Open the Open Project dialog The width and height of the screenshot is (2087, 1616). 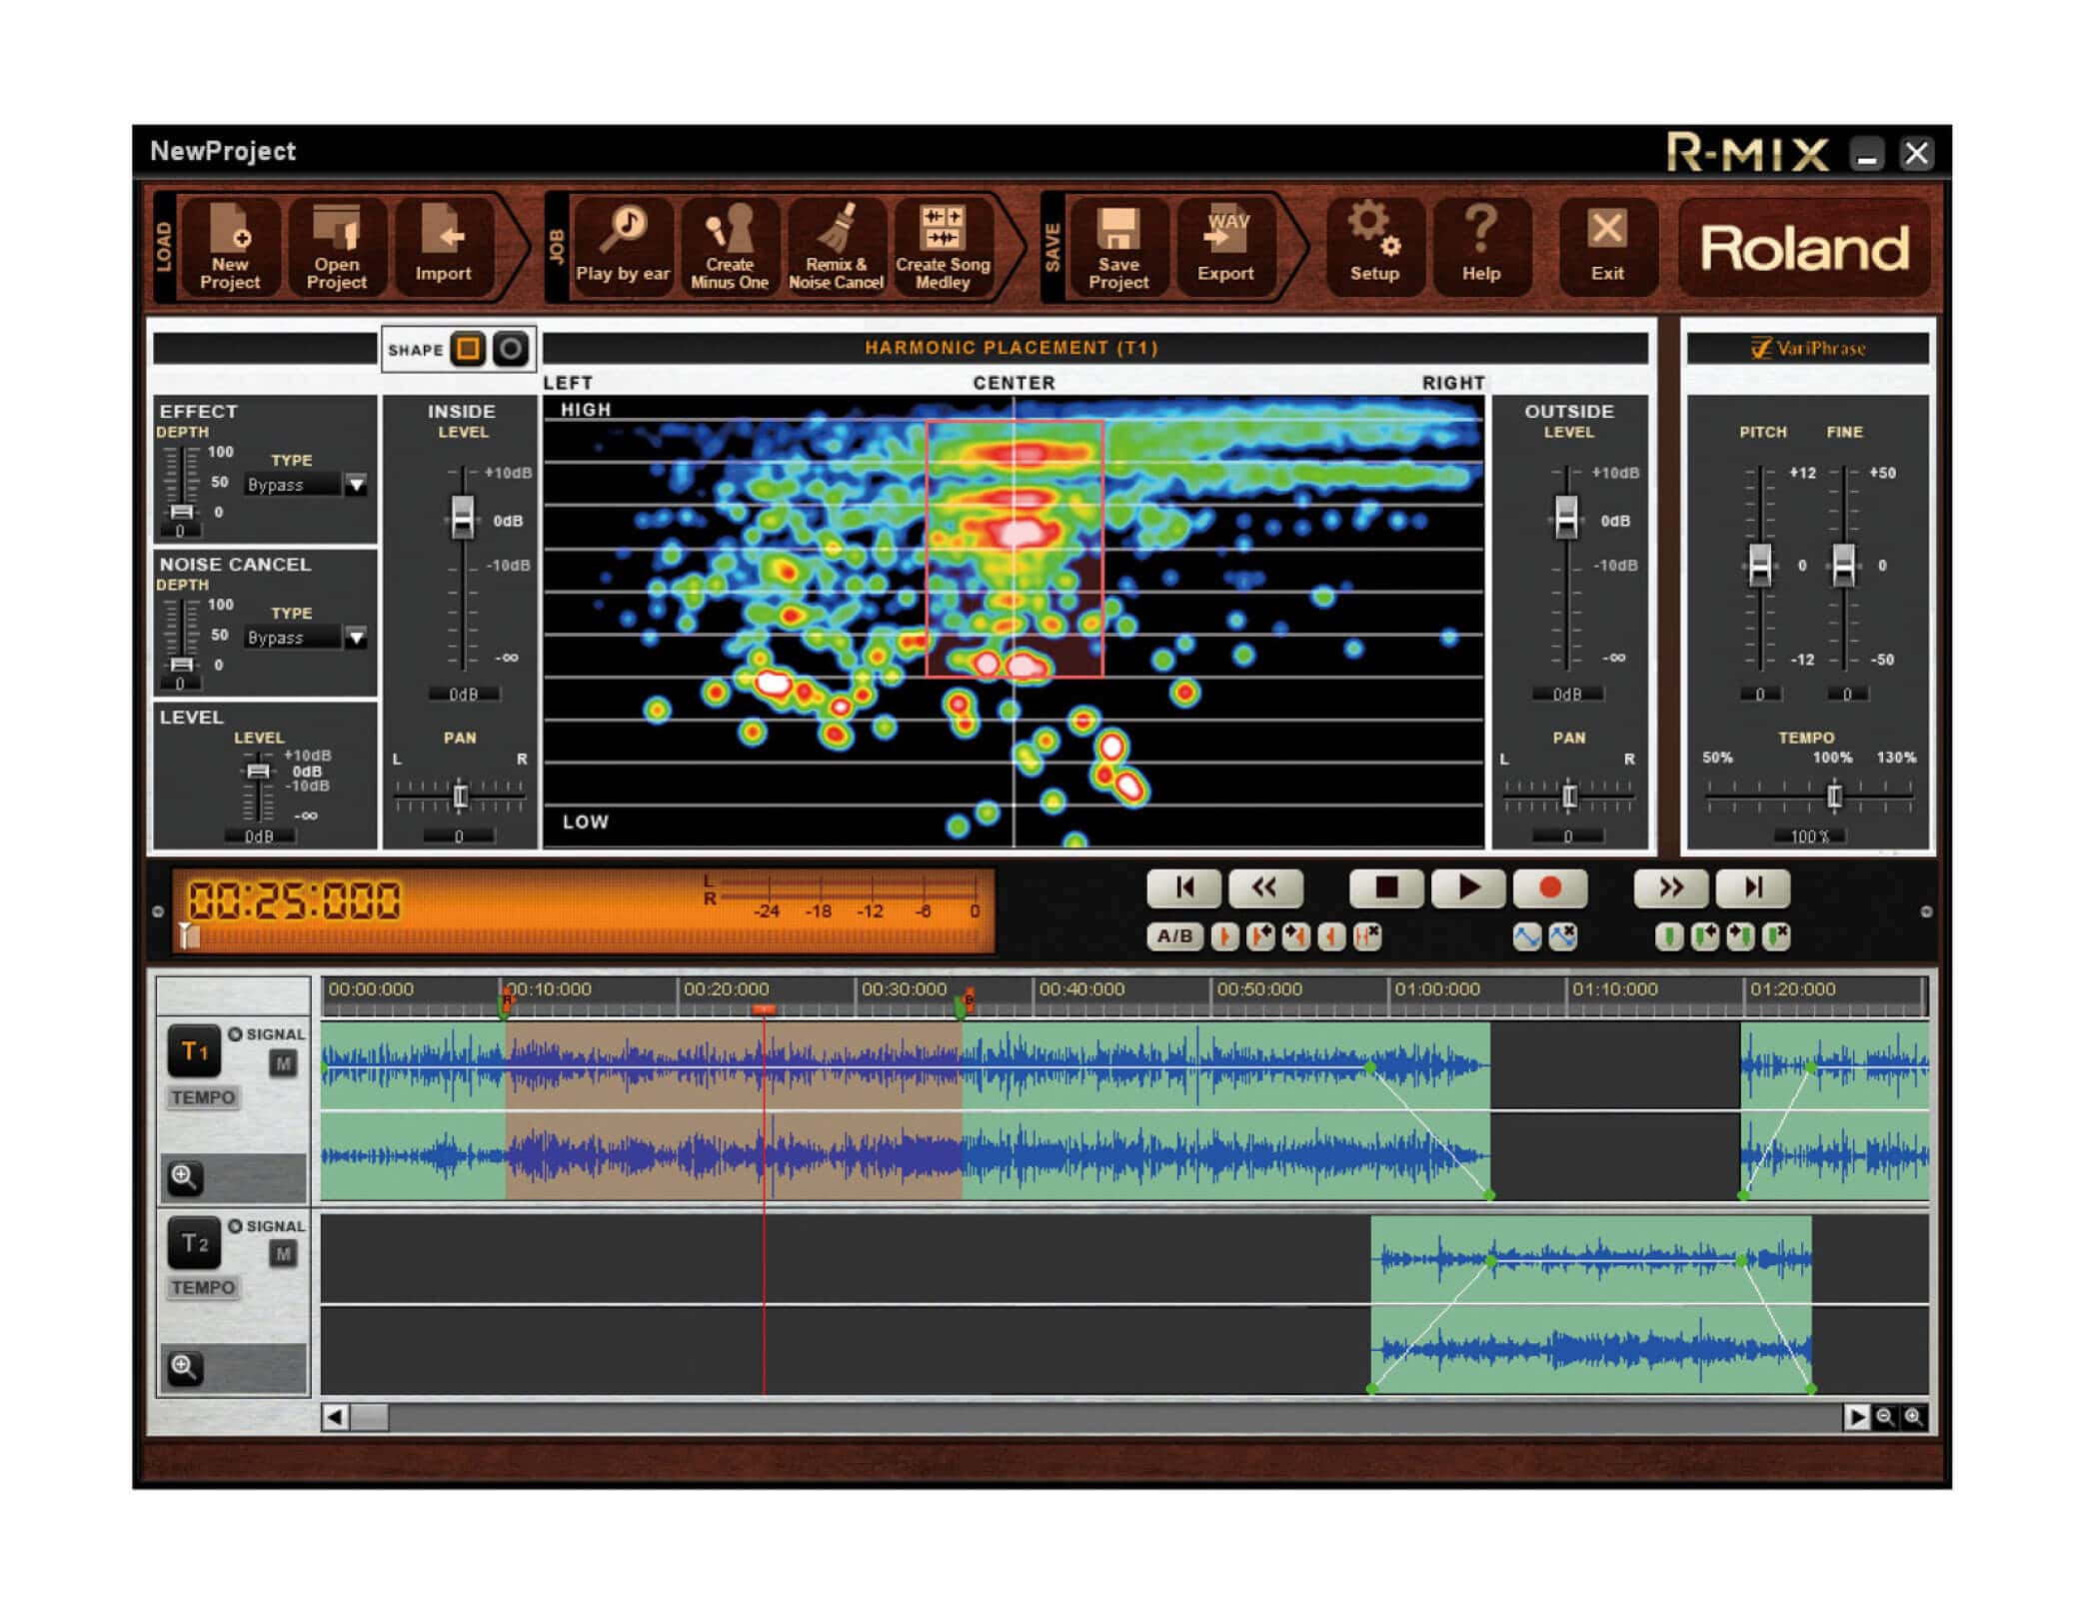(x=337, y=247)
